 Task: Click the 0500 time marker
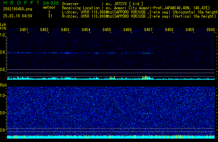click(x=211, y=30)
